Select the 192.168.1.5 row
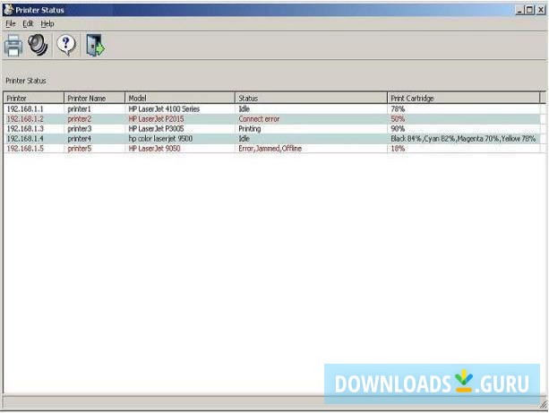The width and height of the screenshot is (549, 413). pyautogui.click(x=272, y=148)
